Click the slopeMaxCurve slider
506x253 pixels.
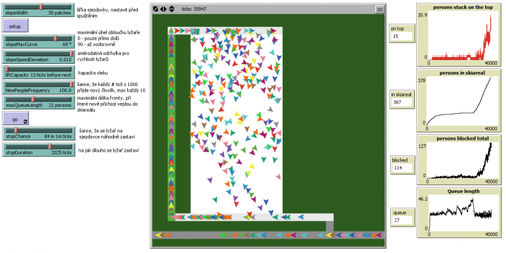(x=37, y=42)
